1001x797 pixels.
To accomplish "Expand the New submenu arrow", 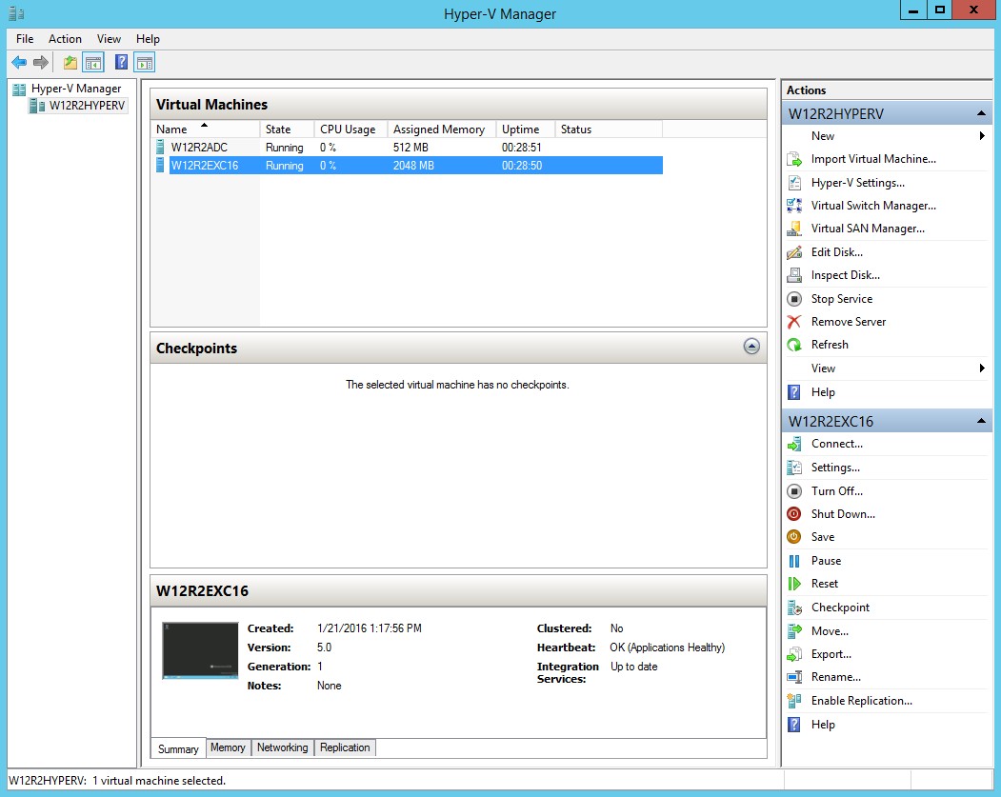I will [982, 136].
